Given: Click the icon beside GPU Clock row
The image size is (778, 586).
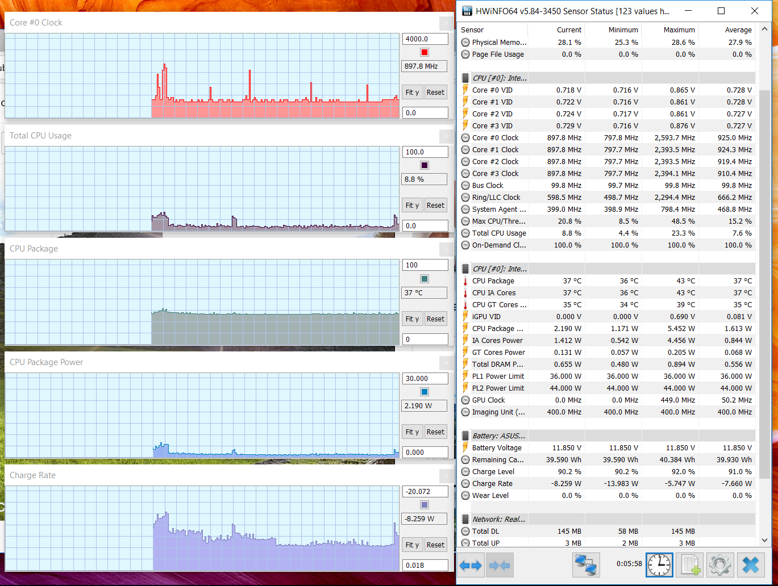Looking at the screenshot, I should tap(465, 400).
